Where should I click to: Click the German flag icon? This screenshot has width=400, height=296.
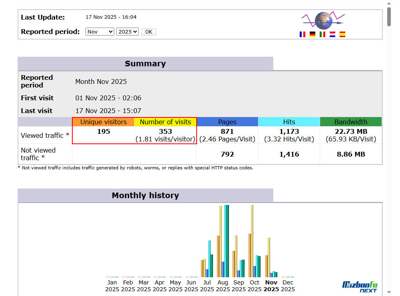[x=312, y=34]
